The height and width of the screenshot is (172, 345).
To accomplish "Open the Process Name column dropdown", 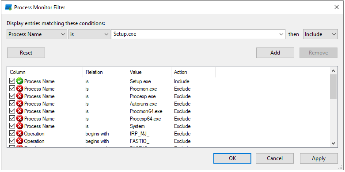I will coord(37,34).
